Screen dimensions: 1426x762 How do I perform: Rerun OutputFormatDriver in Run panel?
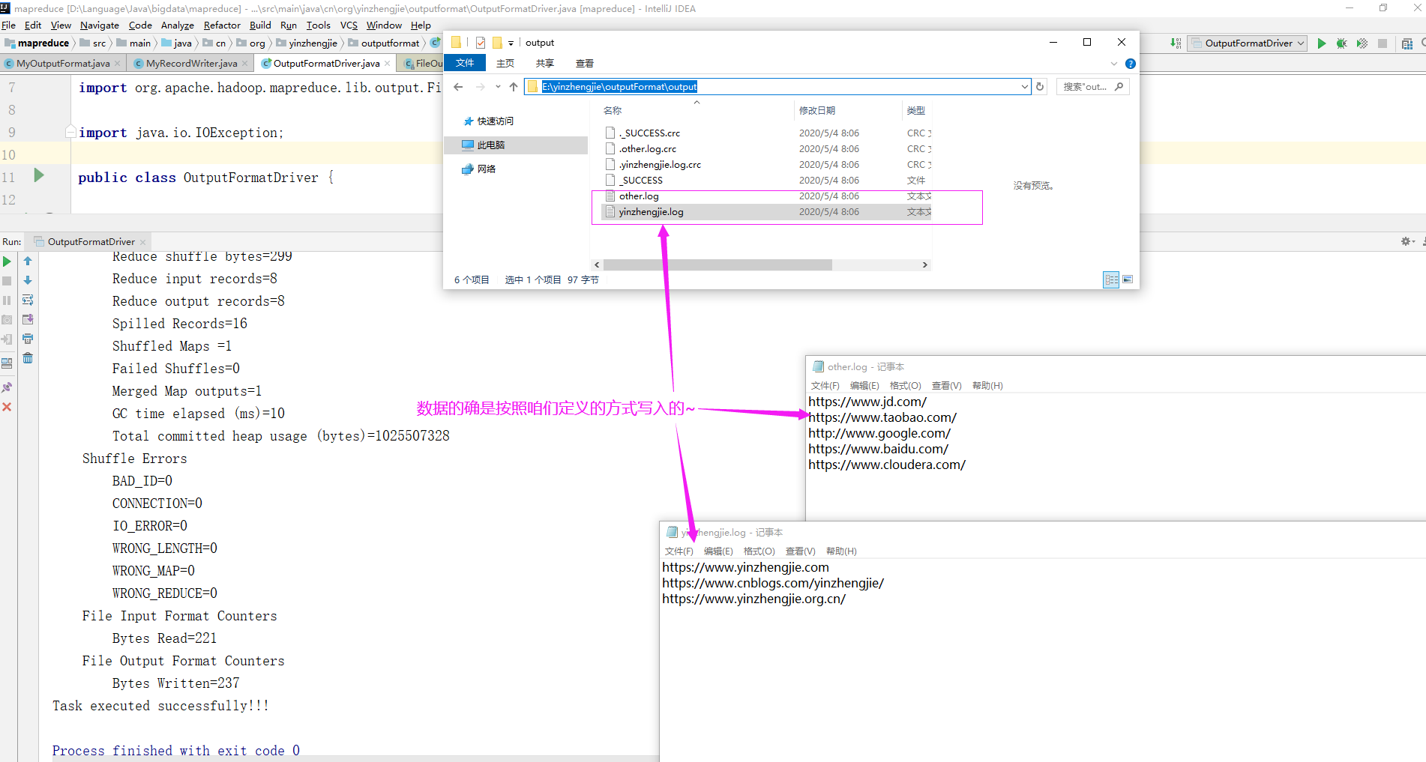[x=7, y=261]
